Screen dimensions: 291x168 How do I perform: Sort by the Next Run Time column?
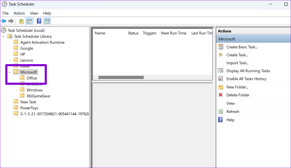(x=174, y=33)
